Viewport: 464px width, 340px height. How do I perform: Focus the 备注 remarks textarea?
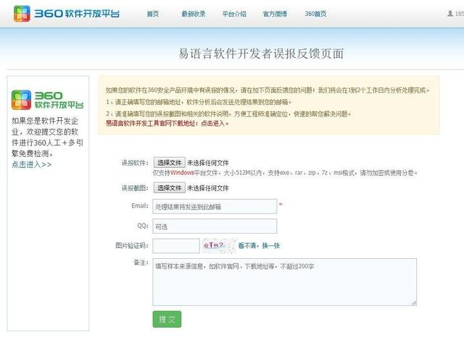[284, 282]
